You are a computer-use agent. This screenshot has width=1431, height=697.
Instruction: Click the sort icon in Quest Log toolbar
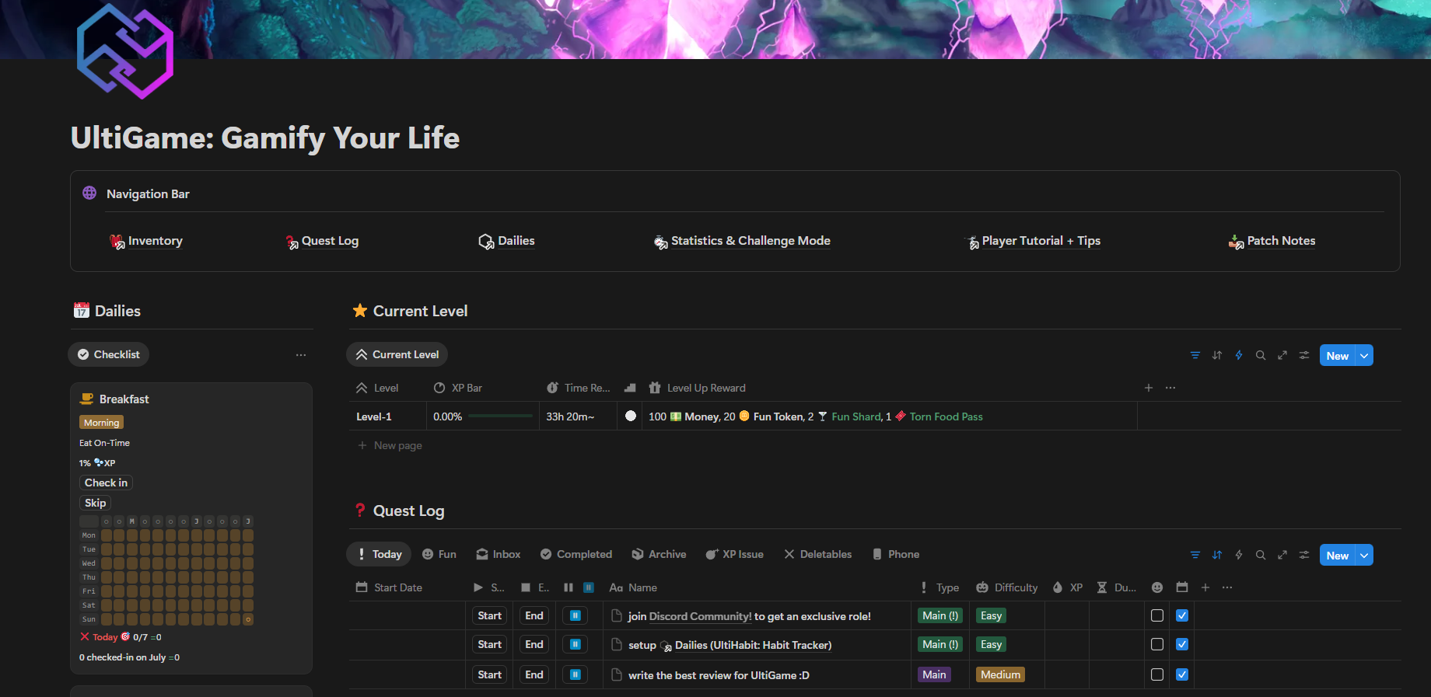point(1216,555)
